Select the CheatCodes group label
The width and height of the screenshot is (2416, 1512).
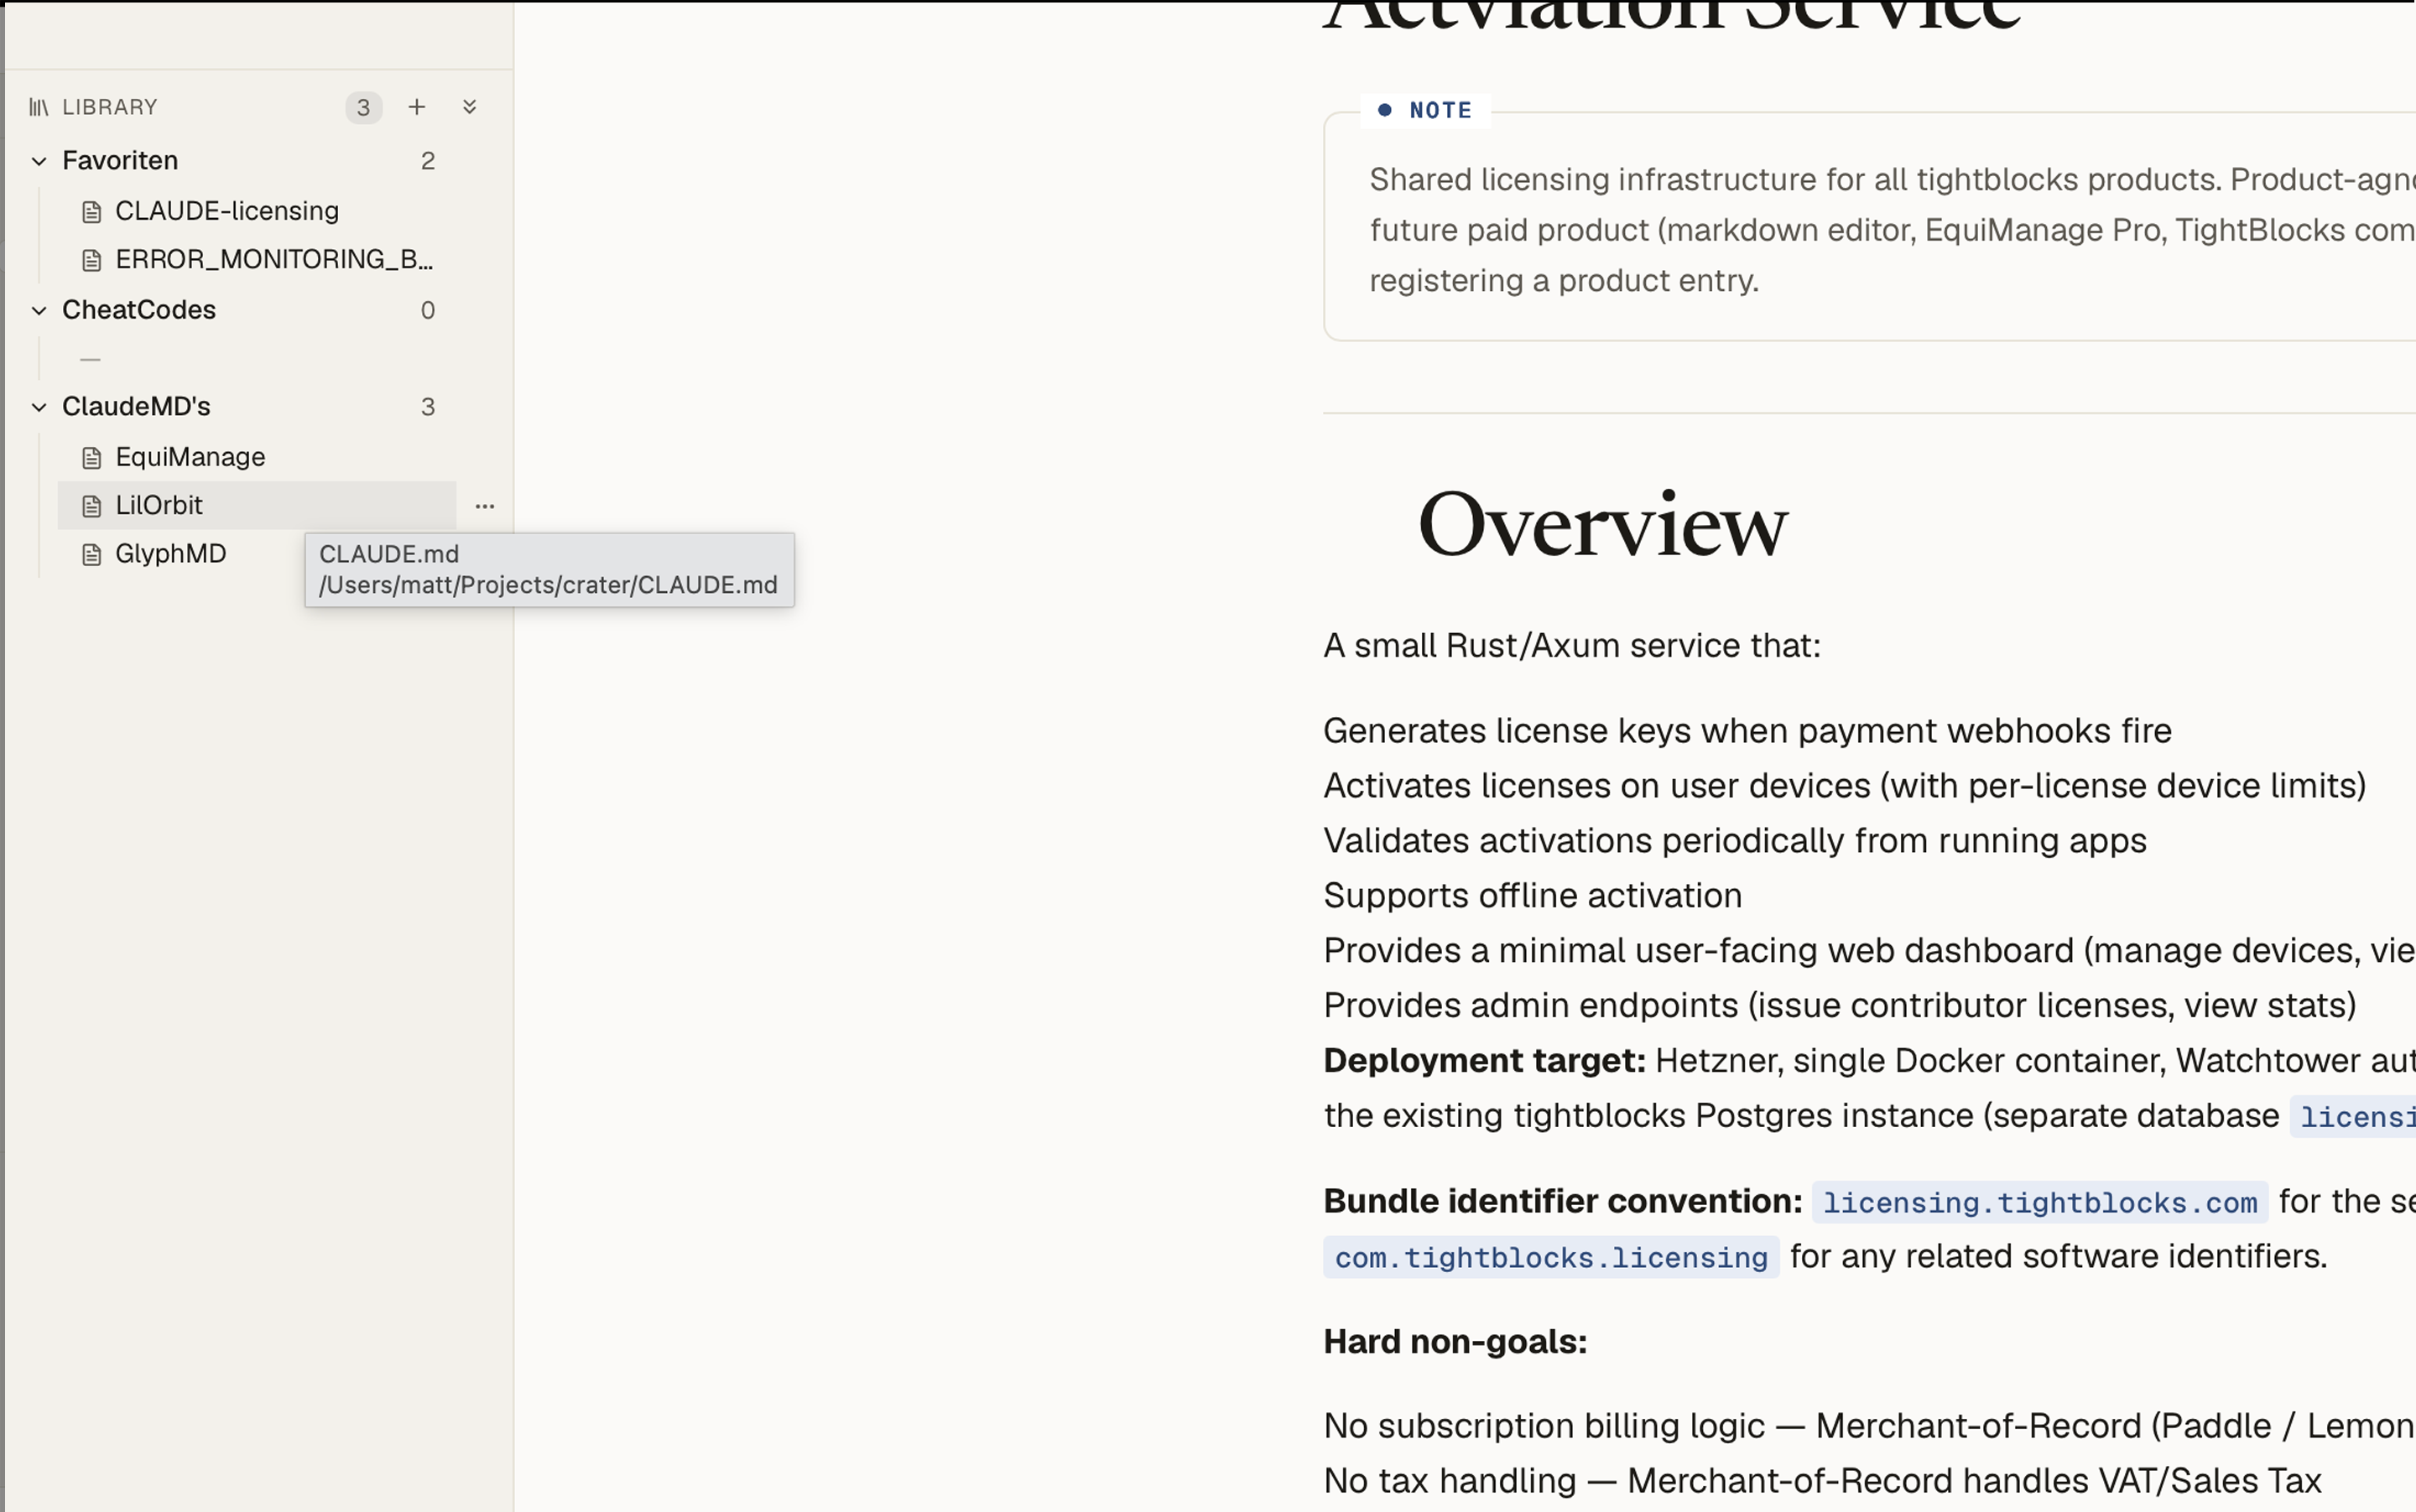[139, 310]
